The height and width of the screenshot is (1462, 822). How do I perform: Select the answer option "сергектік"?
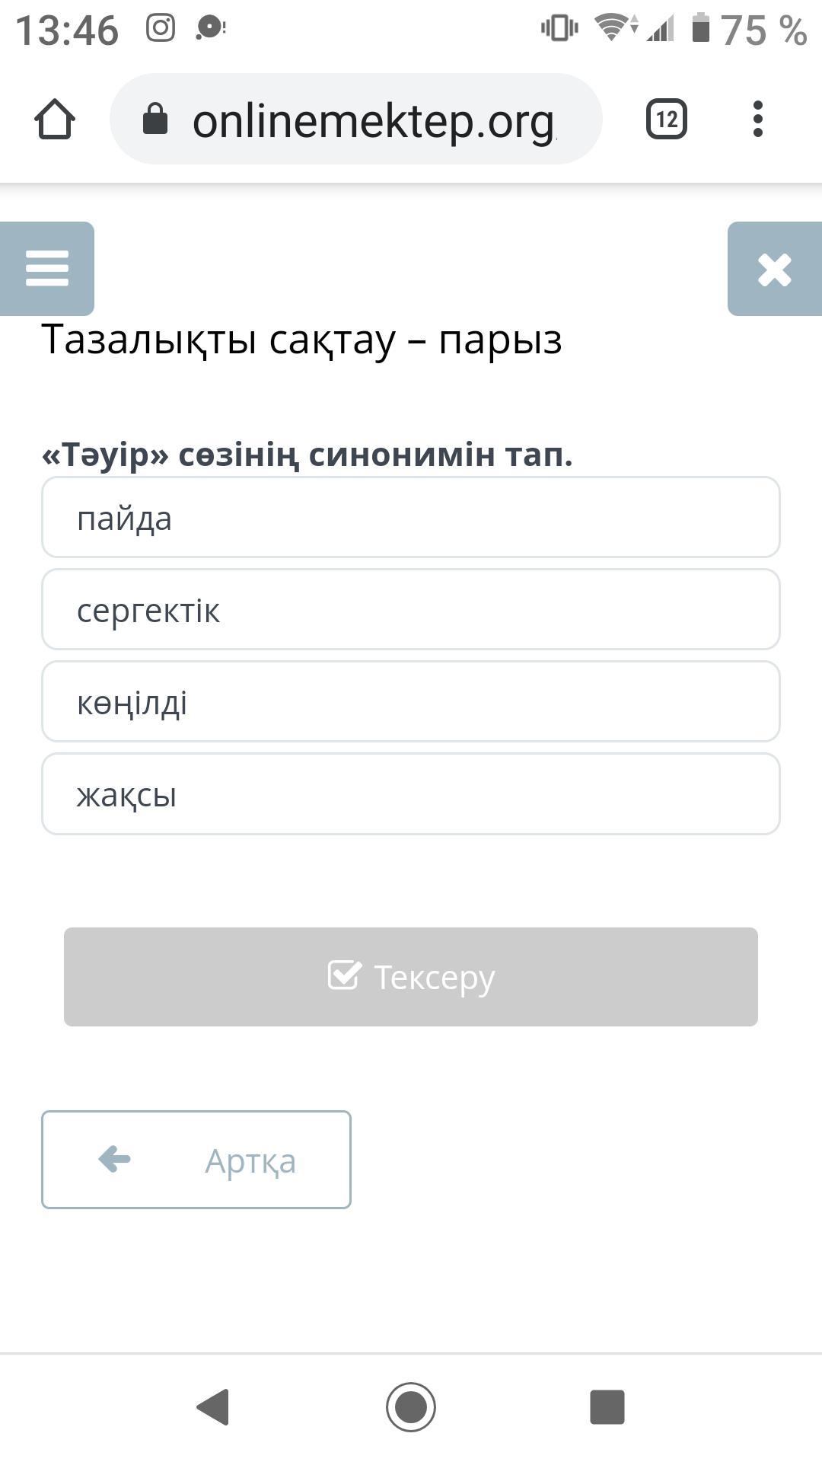point(411,610)
